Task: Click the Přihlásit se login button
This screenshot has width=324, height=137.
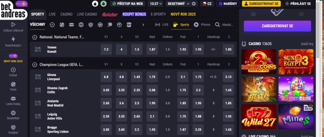Action: coord(302,4)
